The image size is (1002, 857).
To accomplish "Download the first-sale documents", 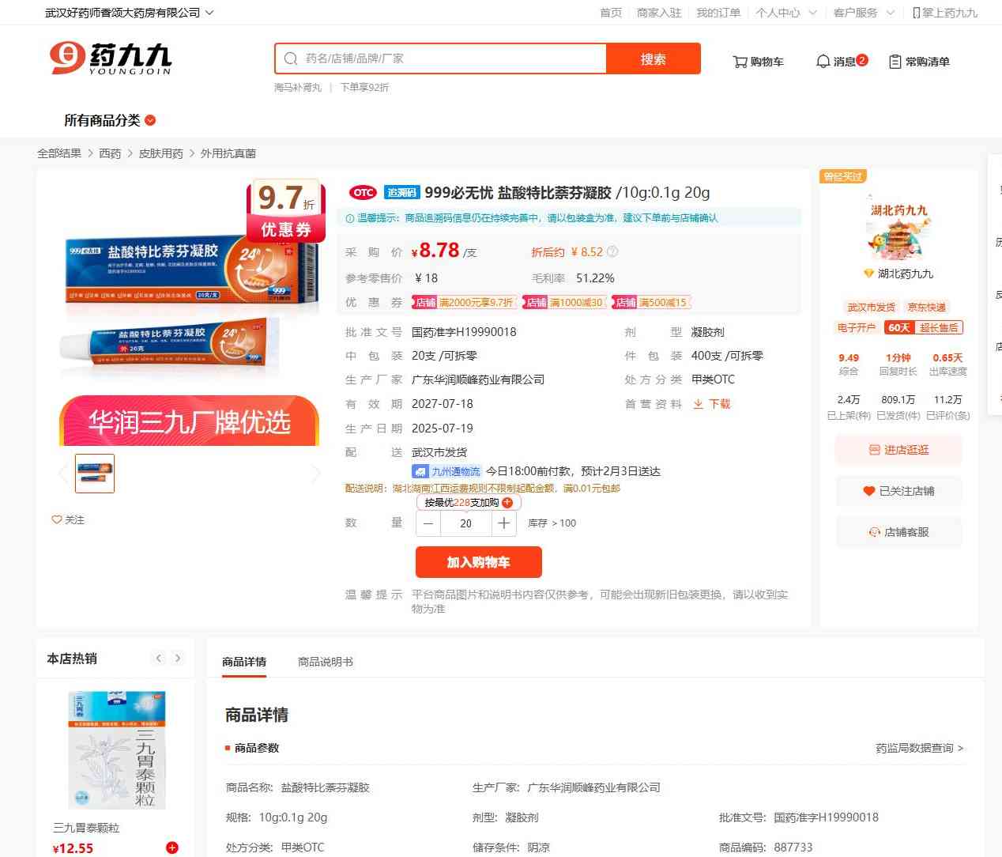I will click(711, 404).
